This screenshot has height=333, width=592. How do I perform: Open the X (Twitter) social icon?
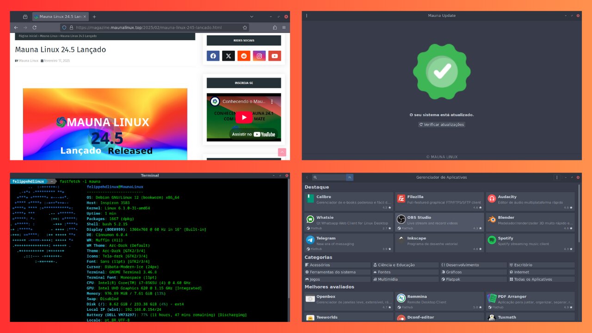[228, 56]
